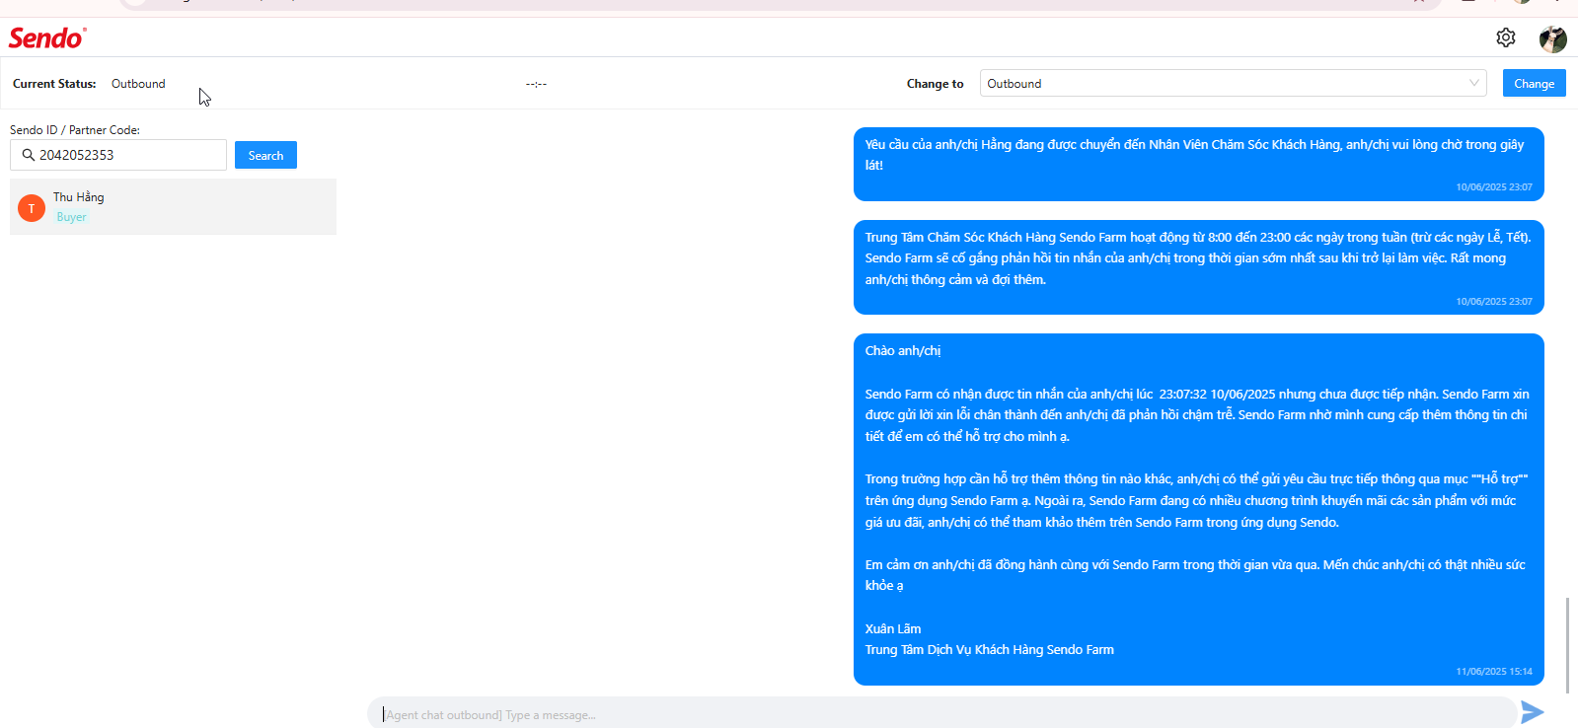
Task: Click the magnifier icon in Sendo ID field
Action: 28,155
